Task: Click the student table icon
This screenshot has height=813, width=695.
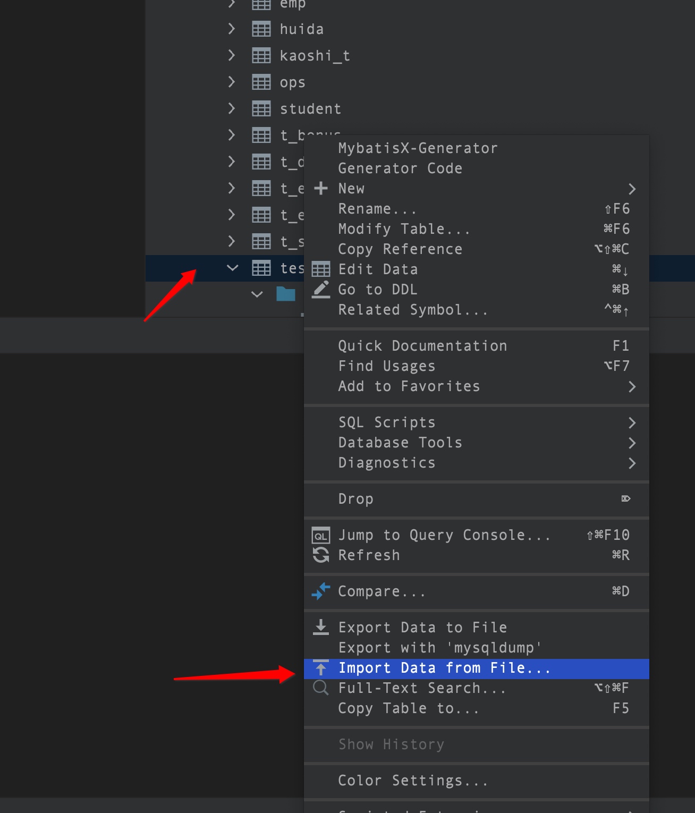Action: coord(261,109)
